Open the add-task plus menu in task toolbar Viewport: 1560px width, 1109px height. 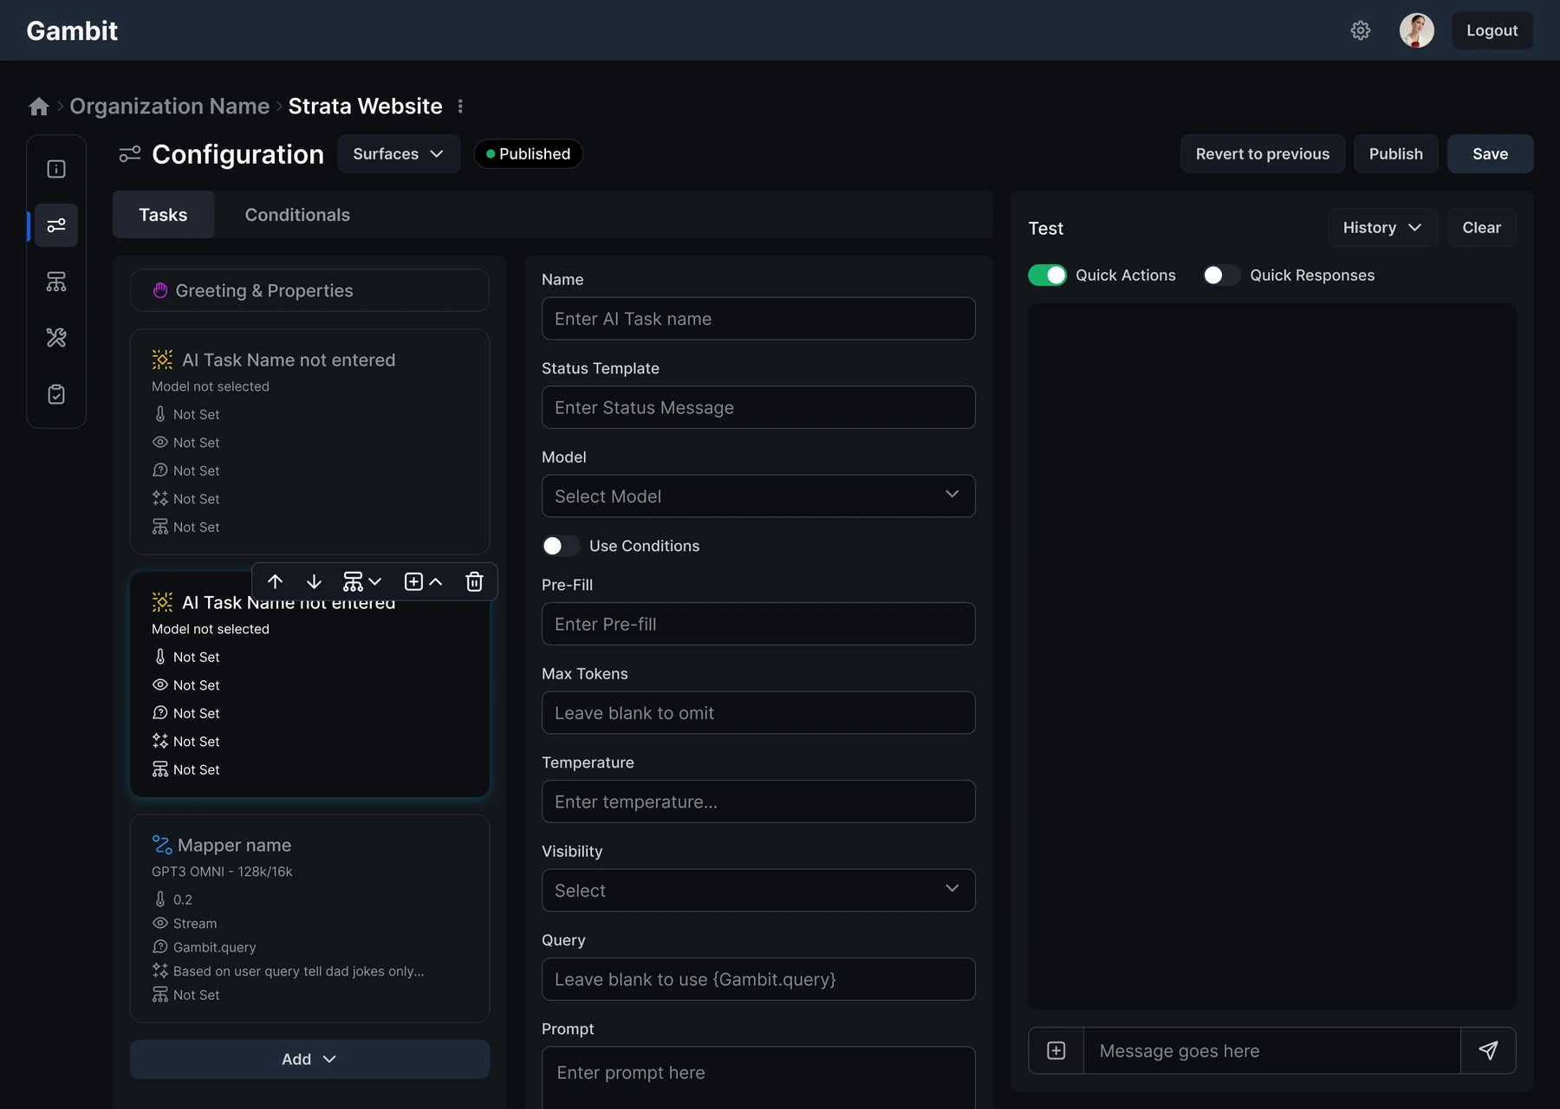point(423,581)
